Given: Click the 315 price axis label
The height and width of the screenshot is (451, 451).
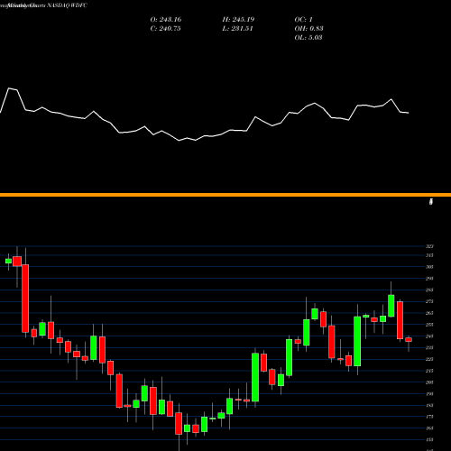Looking at the screenshot, I should click(429, 255).
